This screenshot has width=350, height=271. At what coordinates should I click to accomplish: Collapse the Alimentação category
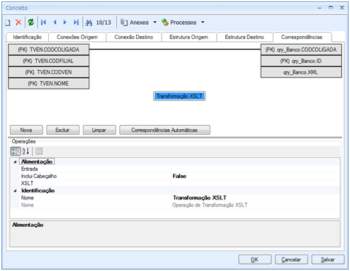pos(15,162)
